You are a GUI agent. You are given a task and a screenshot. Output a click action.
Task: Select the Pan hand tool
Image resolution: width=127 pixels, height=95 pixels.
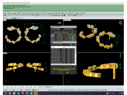point(20,15)
